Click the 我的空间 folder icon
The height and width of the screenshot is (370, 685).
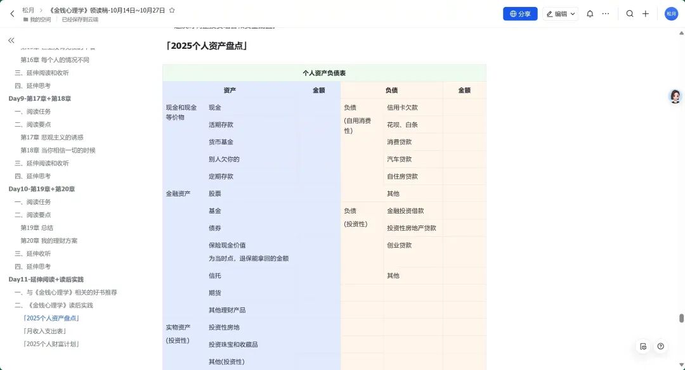pyautogui.click(x=26, y=20)
